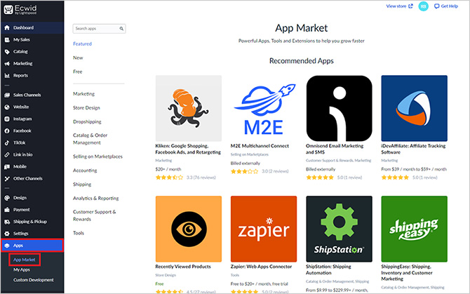Click the Dashboard home icon
Screen dimensions: 470x294
7,27
